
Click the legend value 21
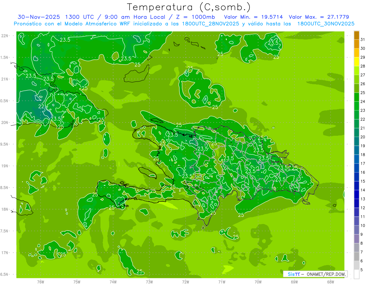pyautogui.click(x=363, y=128)
